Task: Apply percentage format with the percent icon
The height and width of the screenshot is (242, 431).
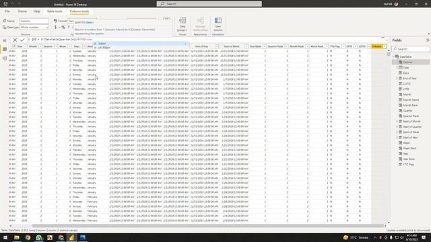Action: click(x=63, y=27)
